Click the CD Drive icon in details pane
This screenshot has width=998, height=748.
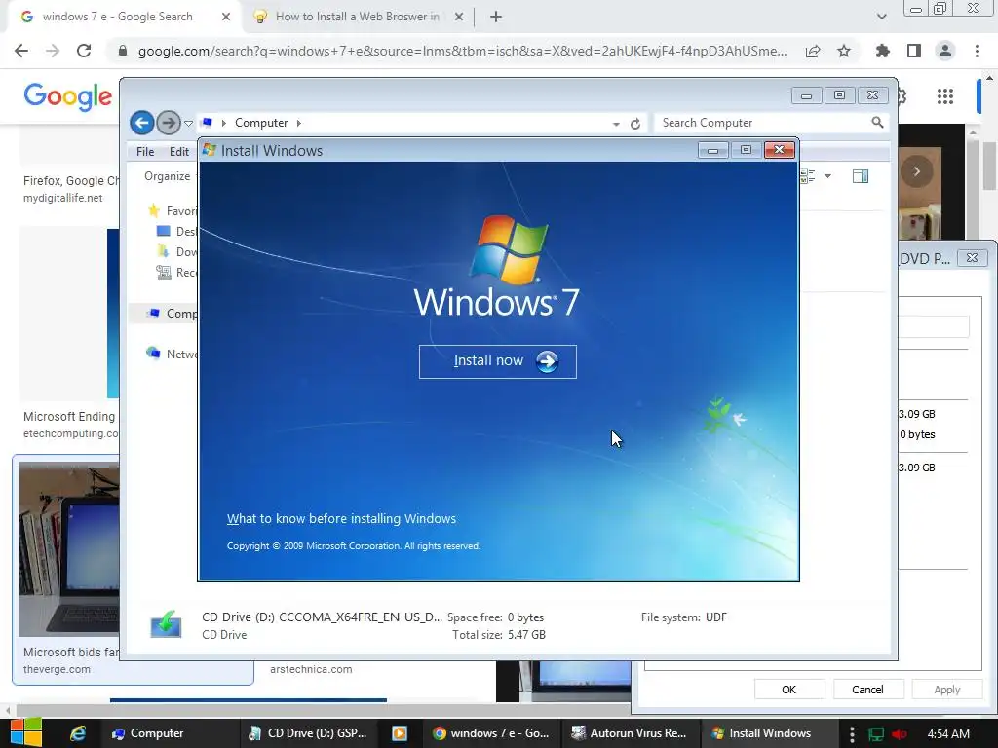coord(166,624)
